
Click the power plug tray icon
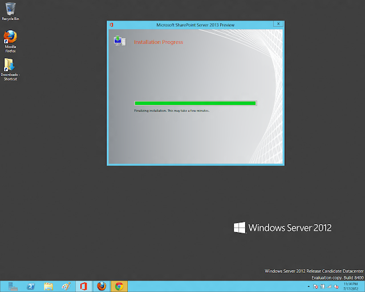[x=322, y=286]
